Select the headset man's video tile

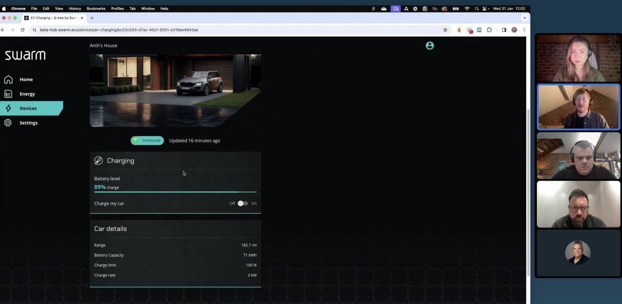coord(578,155)
